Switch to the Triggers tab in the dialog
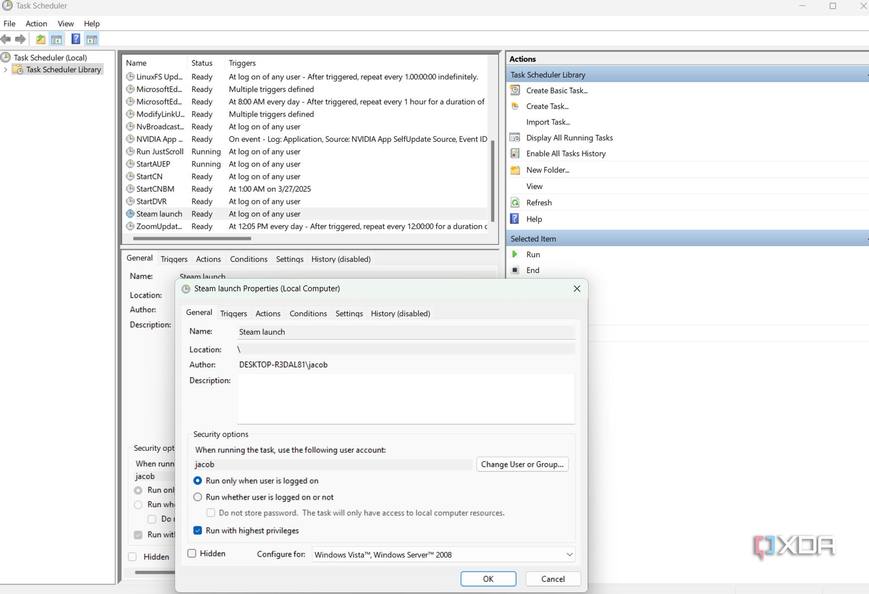Screen dimensions: 869x594 234,313
